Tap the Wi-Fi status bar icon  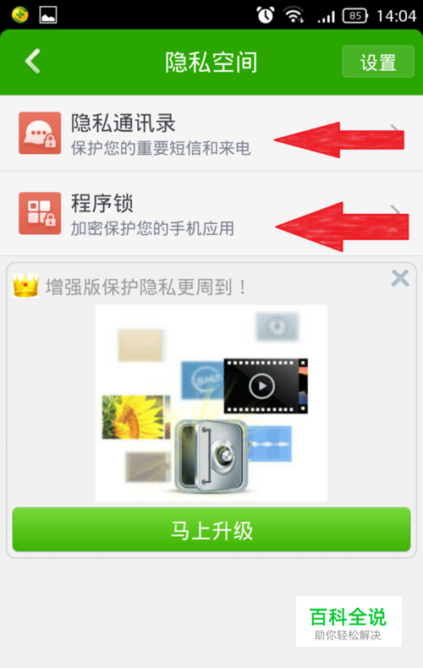[x=294, y=15]
